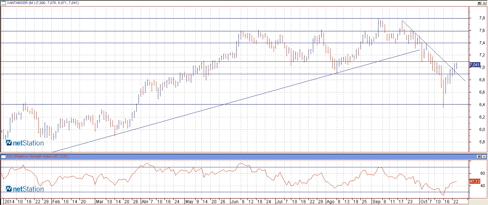Click the May label on date axis

(x=189, y=201)
